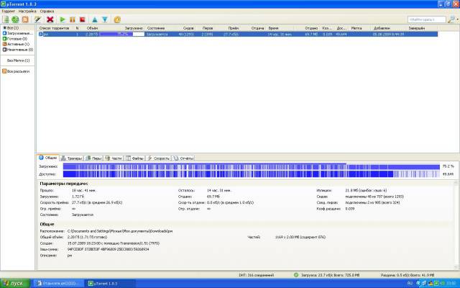Click the hash sum value text
460x288 pixels.
coord(108,249)
